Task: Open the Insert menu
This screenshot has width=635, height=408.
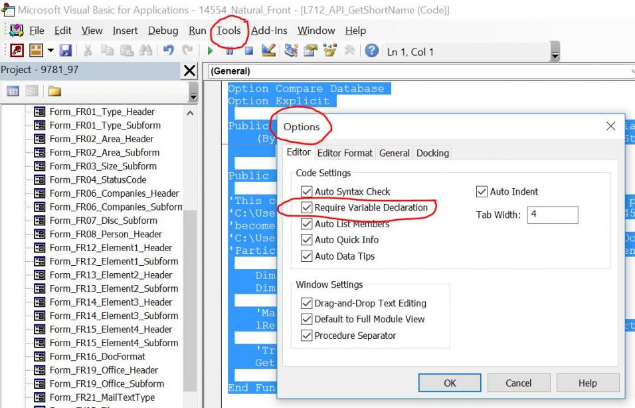Action: pos(125,31)
